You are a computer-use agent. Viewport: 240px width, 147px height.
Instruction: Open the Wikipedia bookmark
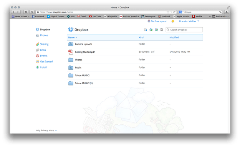(110, 17)
